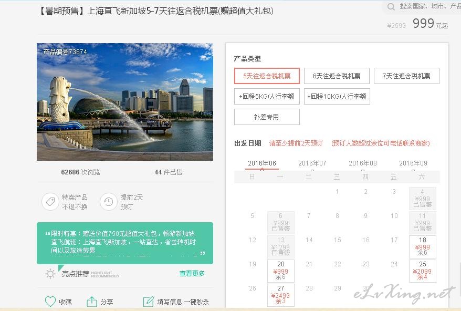The height and width of the screenshot is (311, 461).
Task: Click the Merlion product photo
Action: pyautogui.click(x=125, y=102)
